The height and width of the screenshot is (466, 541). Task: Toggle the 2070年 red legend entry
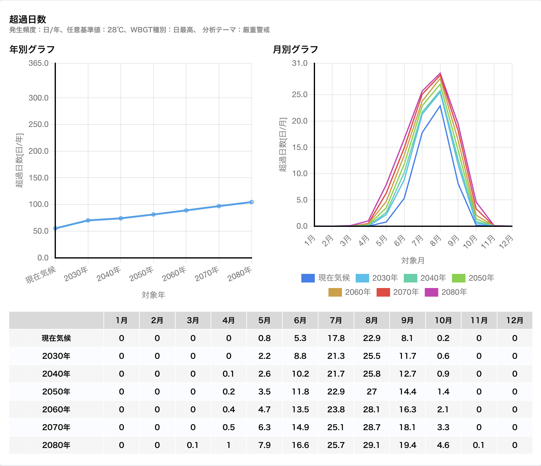[x=398, y=292]
